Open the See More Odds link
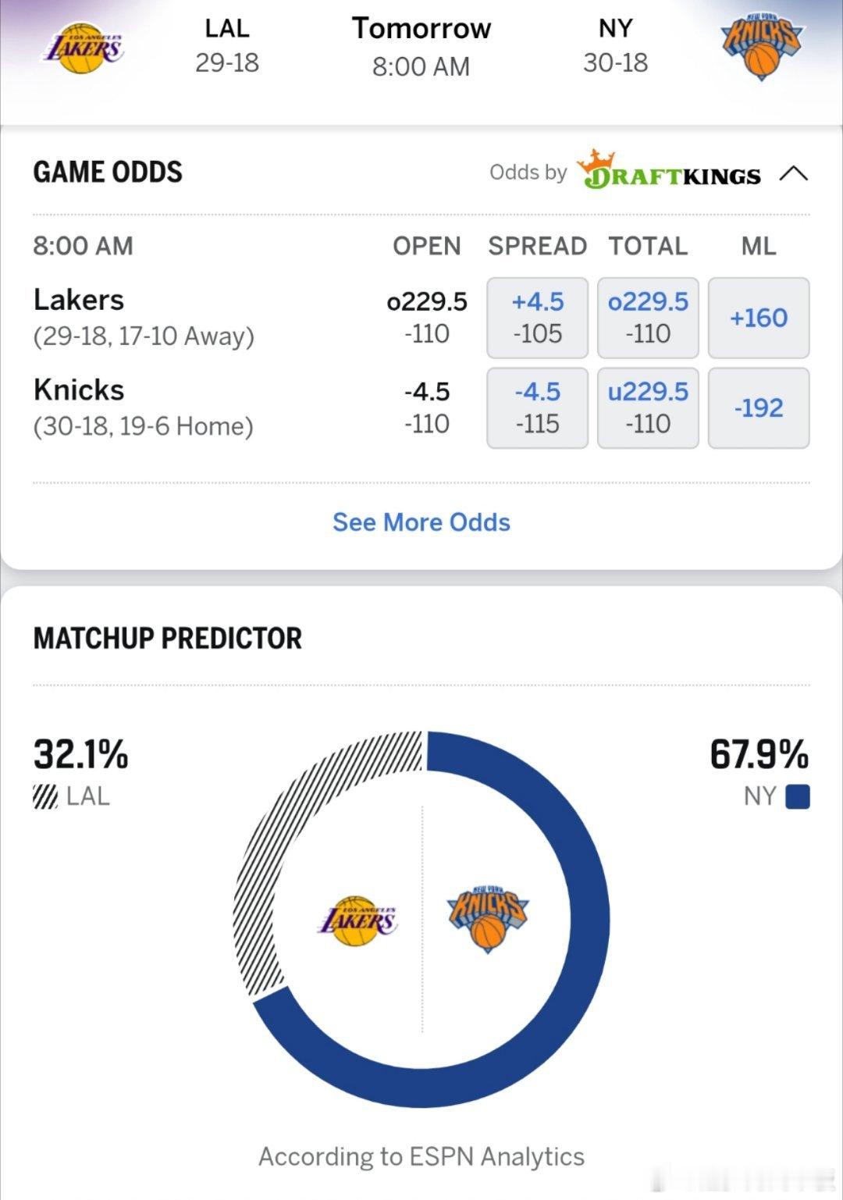843x1200 pixels. 421,522
